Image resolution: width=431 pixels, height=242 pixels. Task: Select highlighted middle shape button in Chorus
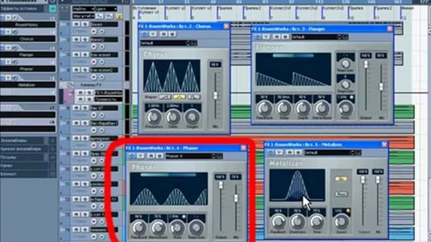click(x=179, y=97)
